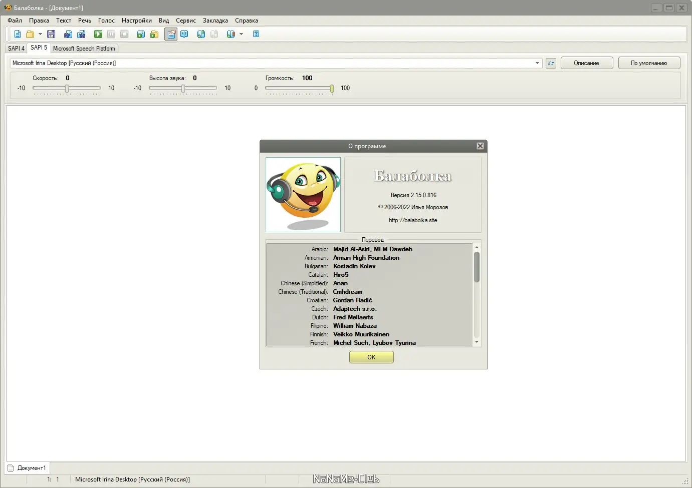Click translator name Veikko Muurikainen
Image resolution: width=692 pixels, height=488 pixels.
click(x=361, y=334)
